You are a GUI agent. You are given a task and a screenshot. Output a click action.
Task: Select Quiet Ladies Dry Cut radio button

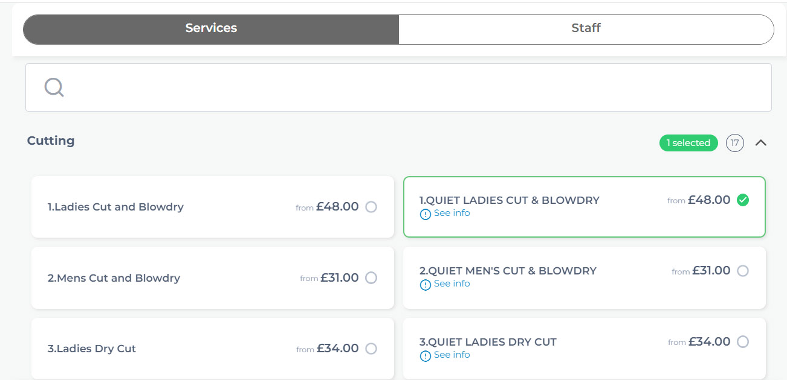pos(743,342)
